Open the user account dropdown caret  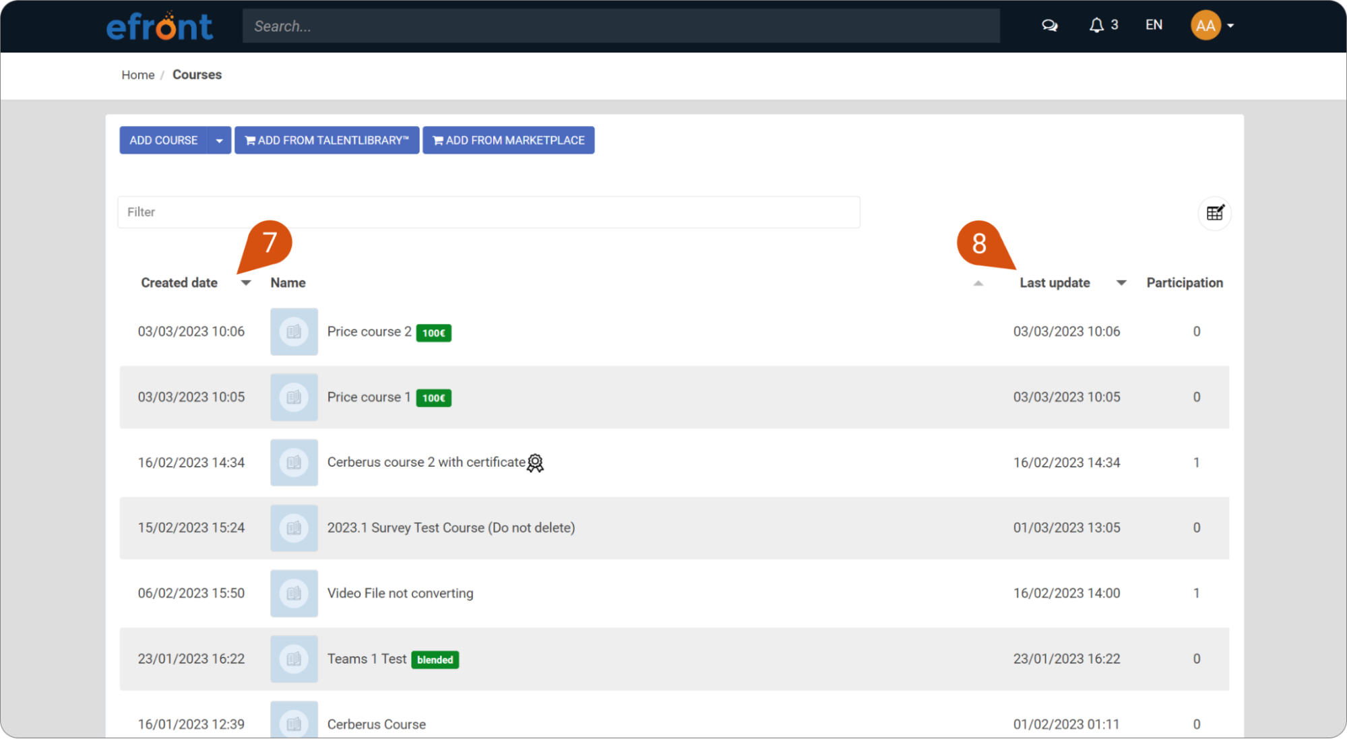tap(1230, 26)
